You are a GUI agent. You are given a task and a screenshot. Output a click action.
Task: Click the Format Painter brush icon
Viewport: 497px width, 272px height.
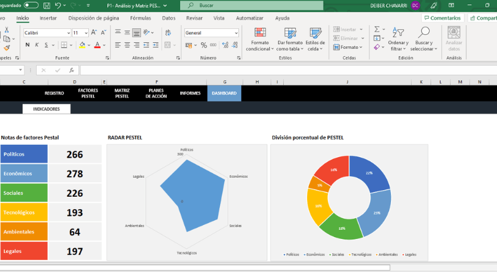pos(7,48)
